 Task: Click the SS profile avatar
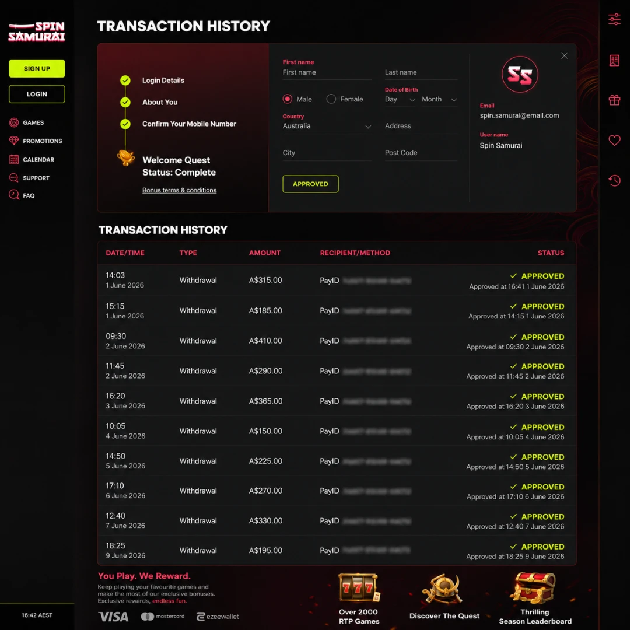coord(520,75)
